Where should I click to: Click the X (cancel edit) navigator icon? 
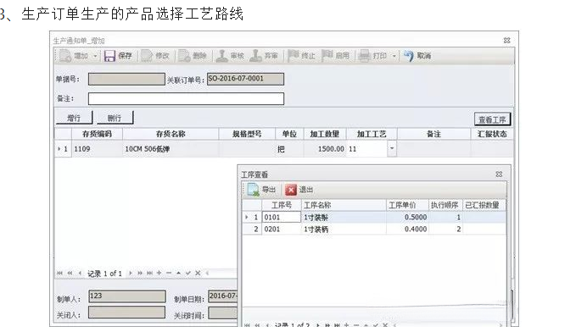pos(198,274)
